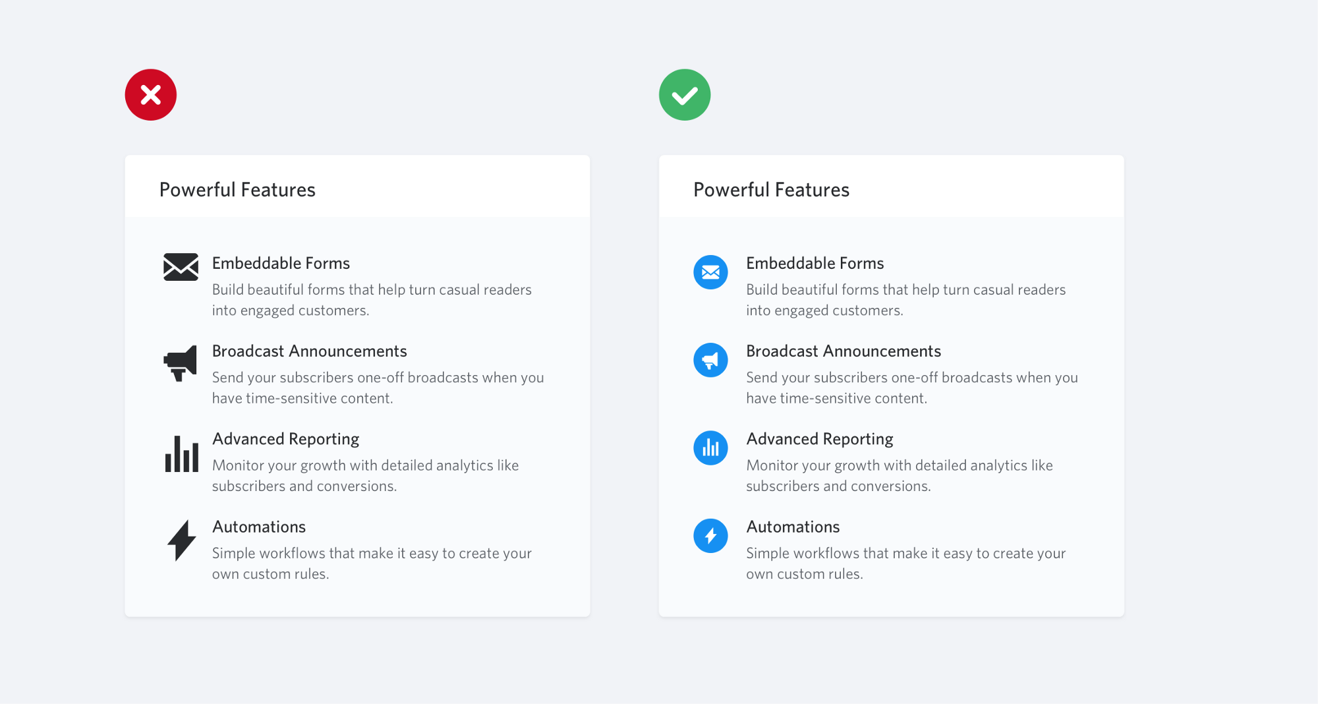This screenshot has height=704, width=1318.
Task: Click the blue circular megaphone icon
Action: pyautogui.click(x=710, y=360)
